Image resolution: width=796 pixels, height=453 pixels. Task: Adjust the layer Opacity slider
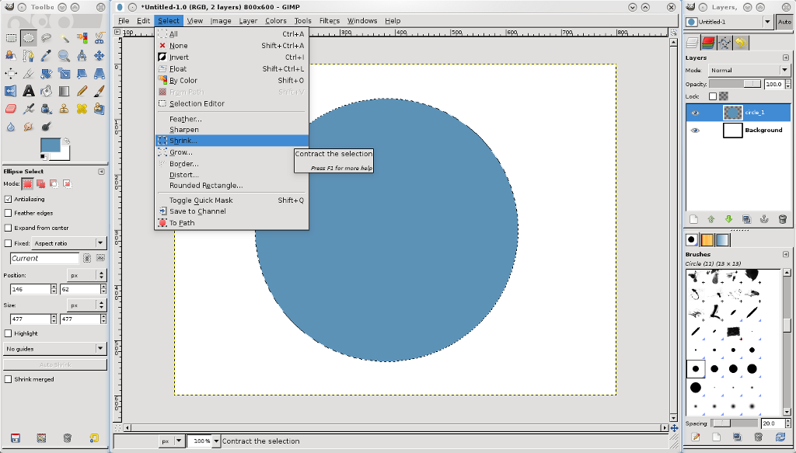coord(735,84)
